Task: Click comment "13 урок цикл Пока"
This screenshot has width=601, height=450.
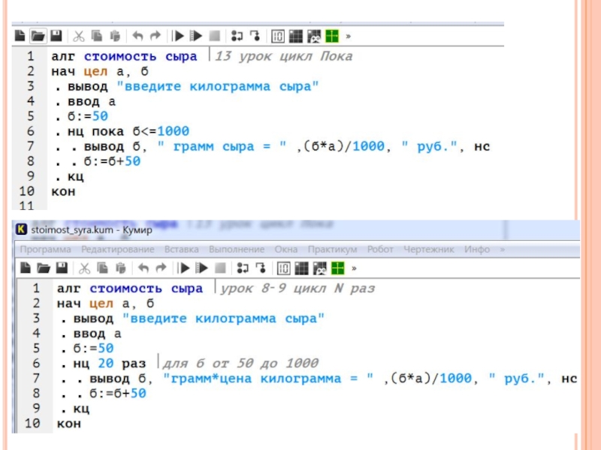Action: pyautogui.click(x=283, y=56)
